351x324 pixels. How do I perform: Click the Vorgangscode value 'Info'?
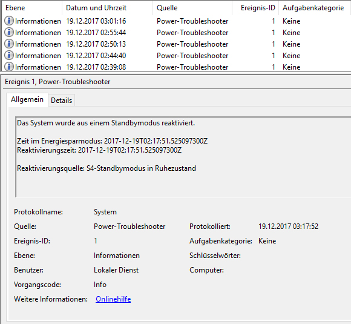tap(100, 285)
